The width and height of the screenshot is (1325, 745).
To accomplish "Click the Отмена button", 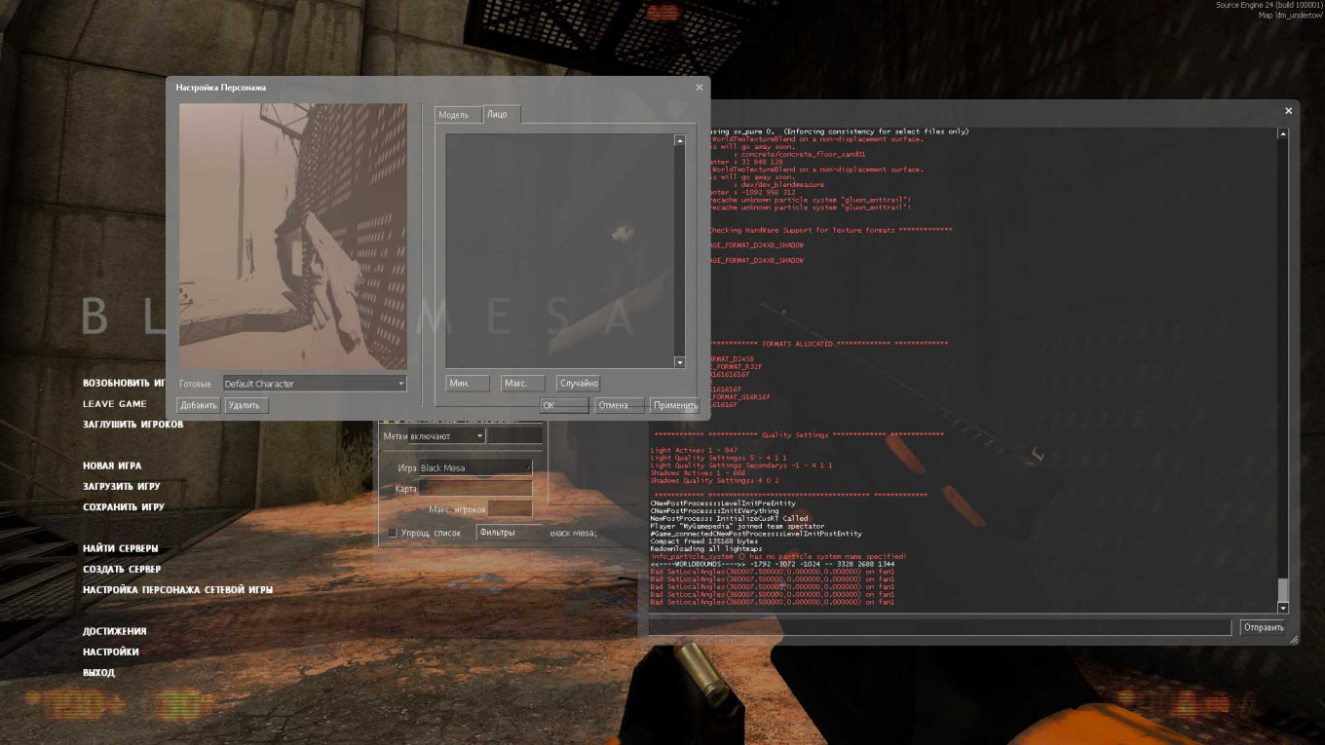I will click(619, 405).
